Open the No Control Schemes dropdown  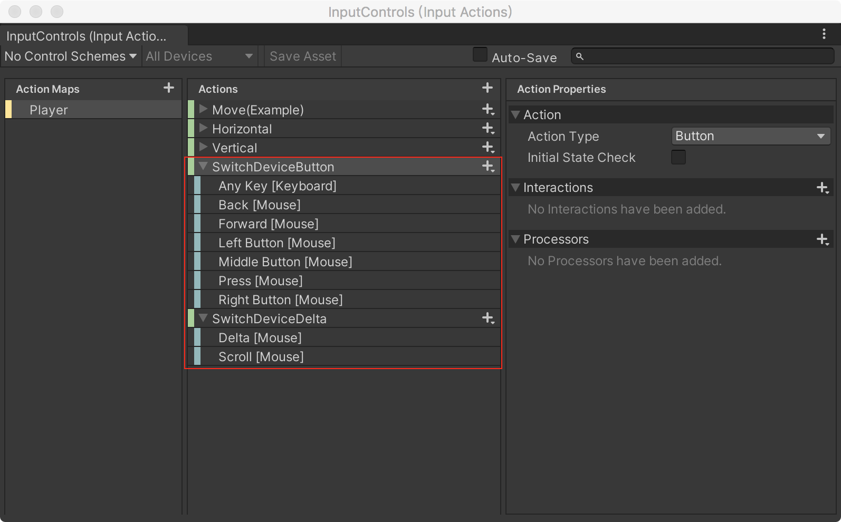[x=70, y=56]
